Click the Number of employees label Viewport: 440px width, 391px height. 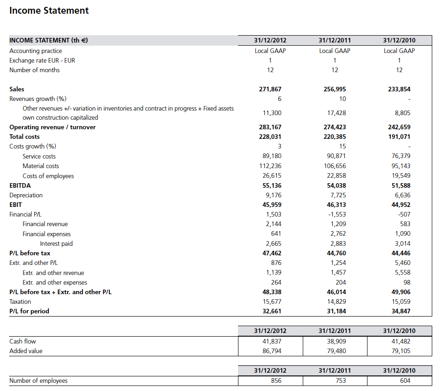click(x=38, y=380)
